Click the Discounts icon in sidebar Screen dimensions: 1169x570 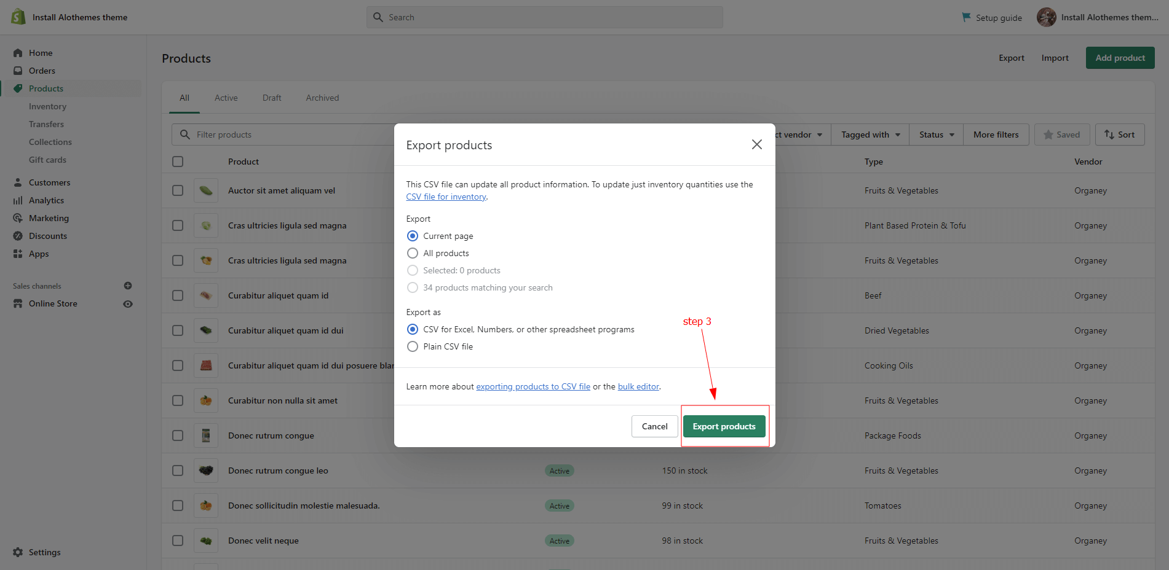click(18, 236)
